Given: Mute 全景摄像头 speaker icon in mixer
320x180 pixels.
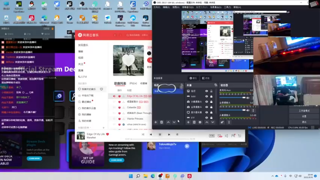Looking at the screenshot, I should coord(248,110).
